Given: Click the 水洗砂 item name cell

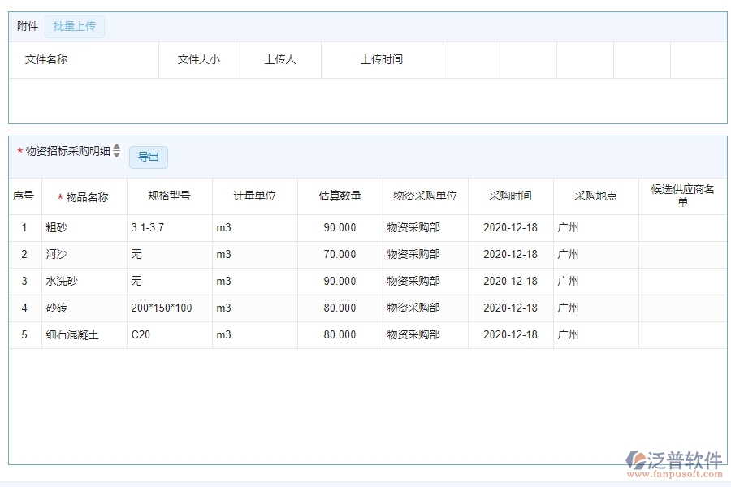Looking at the screenshot, I should point(84,282).
